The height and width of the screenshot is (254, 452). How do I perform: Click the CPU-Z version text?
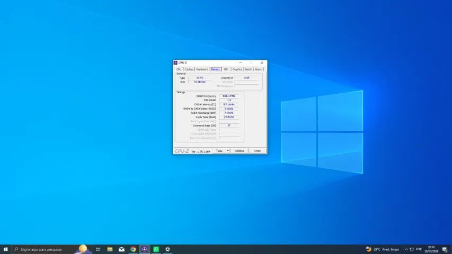point(201,151)
